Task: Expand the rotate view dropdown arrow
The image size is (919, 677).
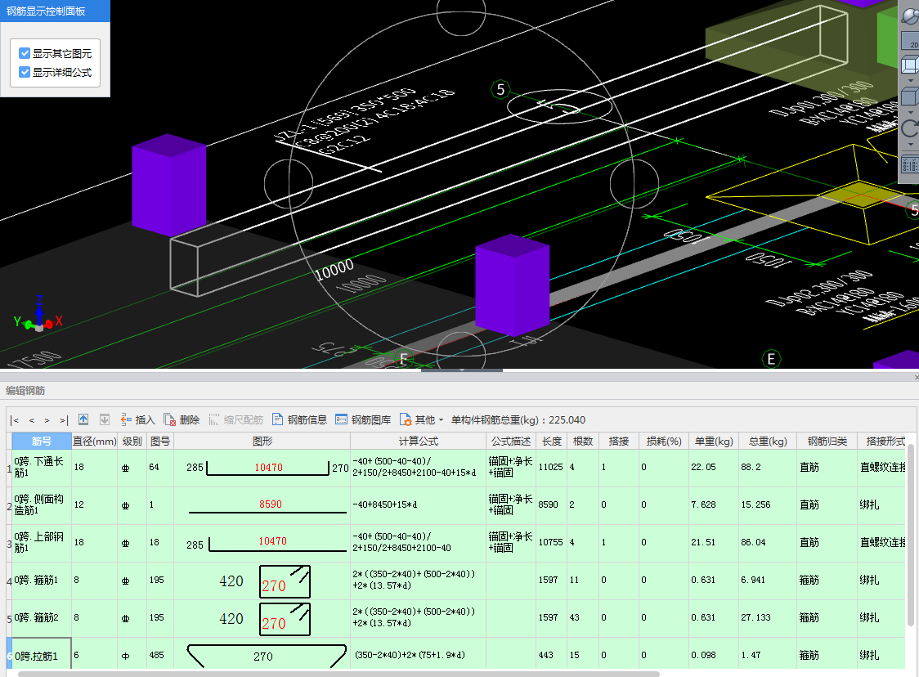Action: click(910, 145)
